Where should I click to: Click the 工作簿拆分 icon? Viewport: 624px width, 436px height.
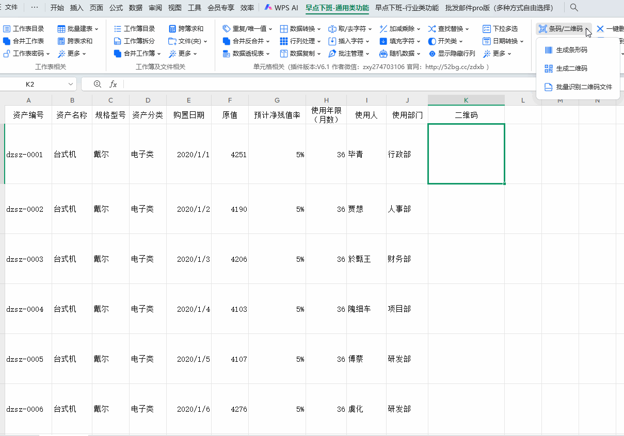[118, 41]
